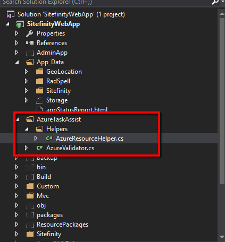Screen dimensions: 225x242
Task: Select the AzureTaskAssist label
Action: (x=59, y=119)
